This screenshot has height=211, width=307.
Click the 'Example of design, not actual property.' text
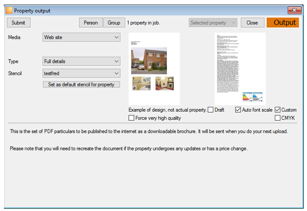168,110
